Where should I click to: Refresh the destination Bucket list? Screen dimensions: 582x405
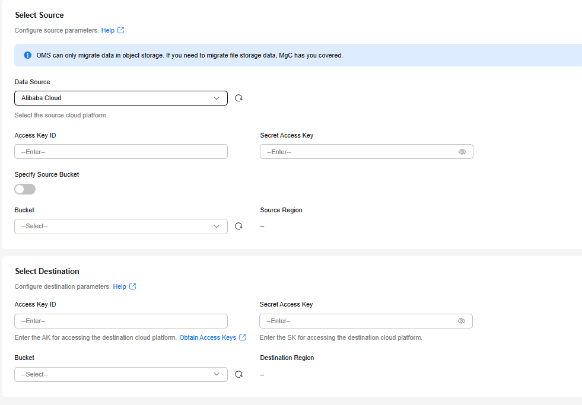[238, 374]
